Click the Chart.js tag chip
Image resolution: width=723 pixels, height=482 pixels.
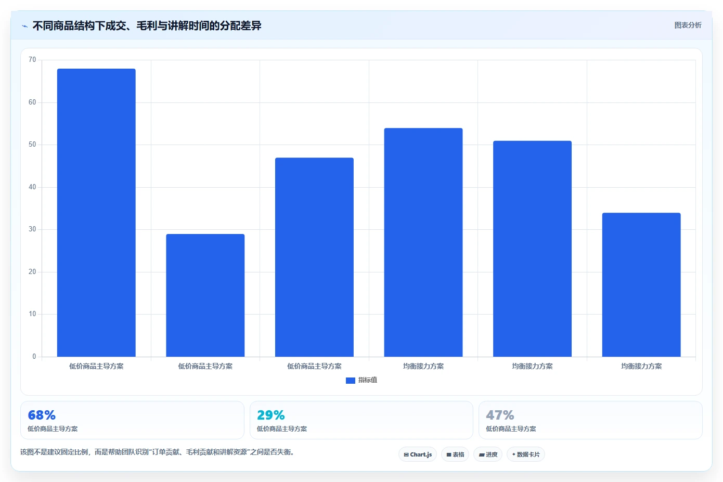(x=418, y=454)
